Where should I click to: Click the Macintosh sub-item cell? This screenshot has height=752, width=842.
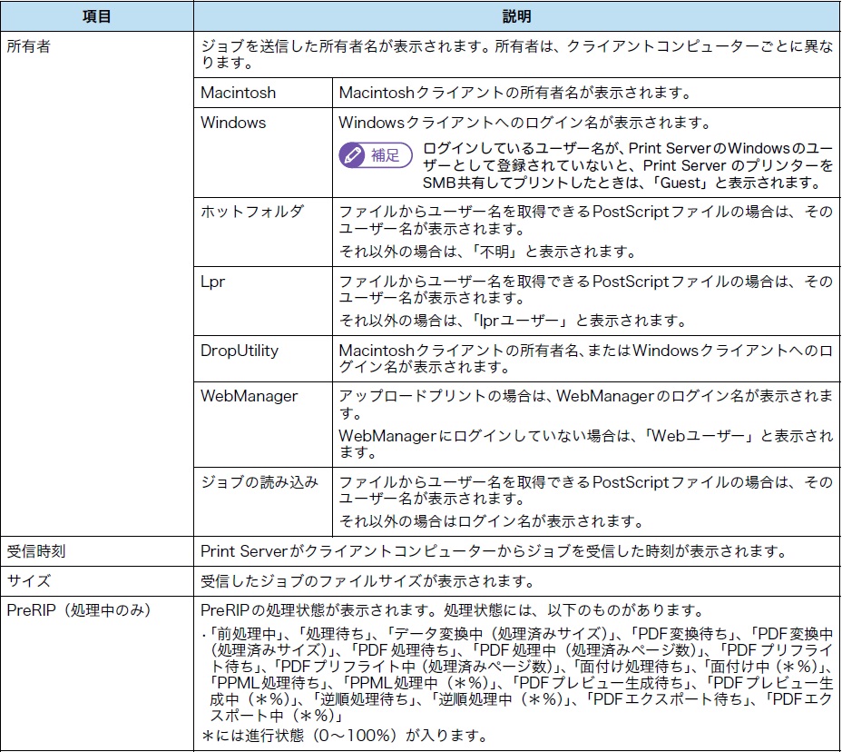click(x=239, y=93)
